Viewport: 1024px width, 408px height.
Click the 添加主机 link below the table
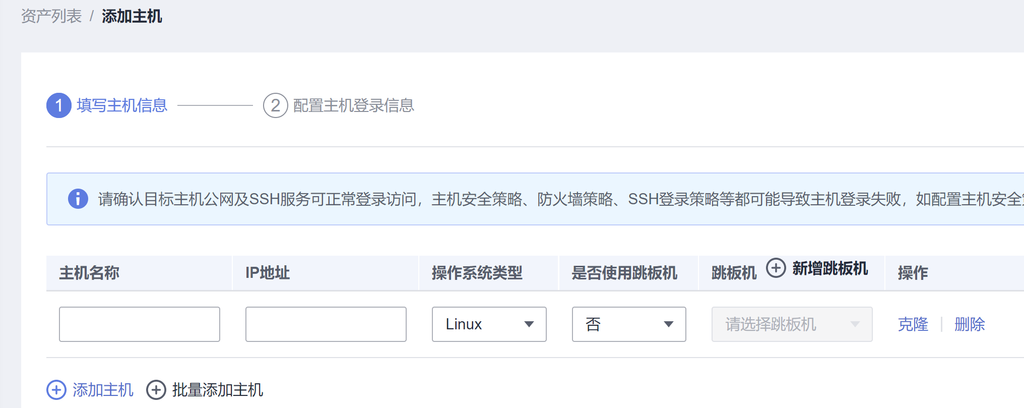[x=103, y=390]
